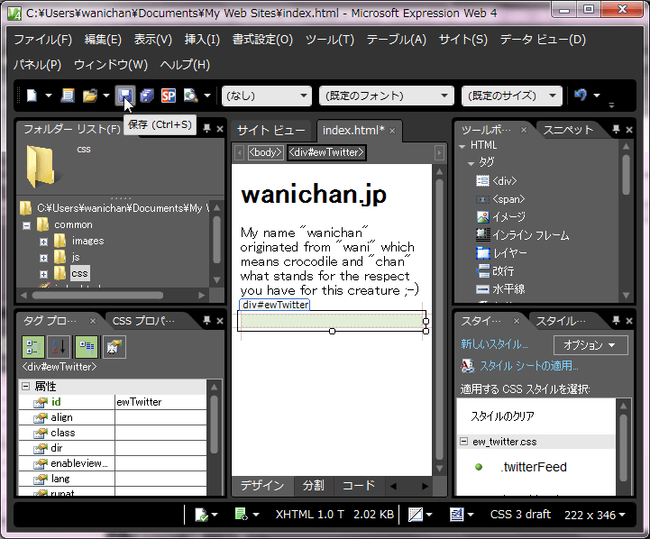The height and width of the screenshot is (539, 650).
Task: Open the ファイル(F) menu
Action: (x=42, y=40)
